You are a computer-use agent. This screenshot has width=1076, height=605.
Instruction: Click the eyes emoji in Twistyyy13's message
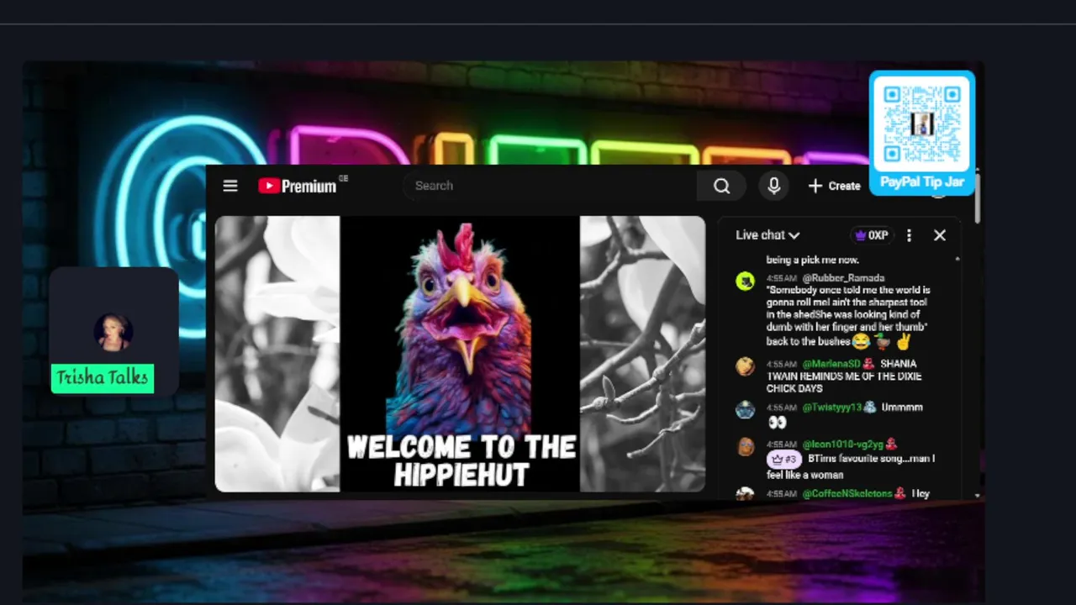tap(777, 422)
